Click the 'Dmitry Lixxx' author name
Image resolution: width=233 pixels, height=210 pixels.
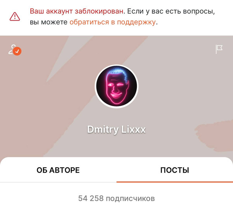click(x=116, y=129)
